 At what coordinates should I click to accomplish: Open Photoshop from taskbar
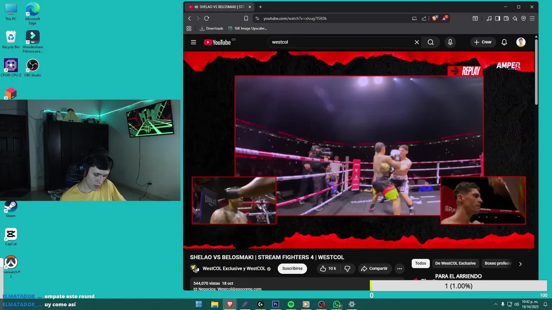(276, 304)
